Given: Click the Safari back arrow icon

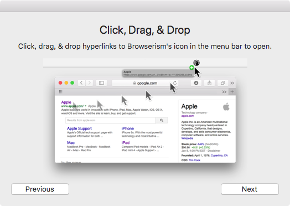Looking at the screenshot, I should (x=81, y=83).
